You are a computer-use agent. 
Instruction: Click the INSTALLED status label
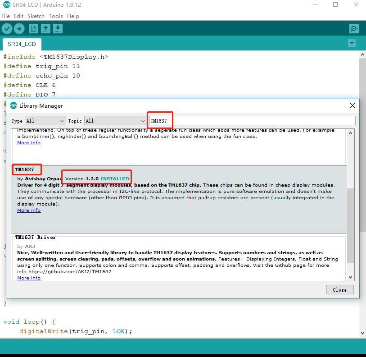(115, 178)
